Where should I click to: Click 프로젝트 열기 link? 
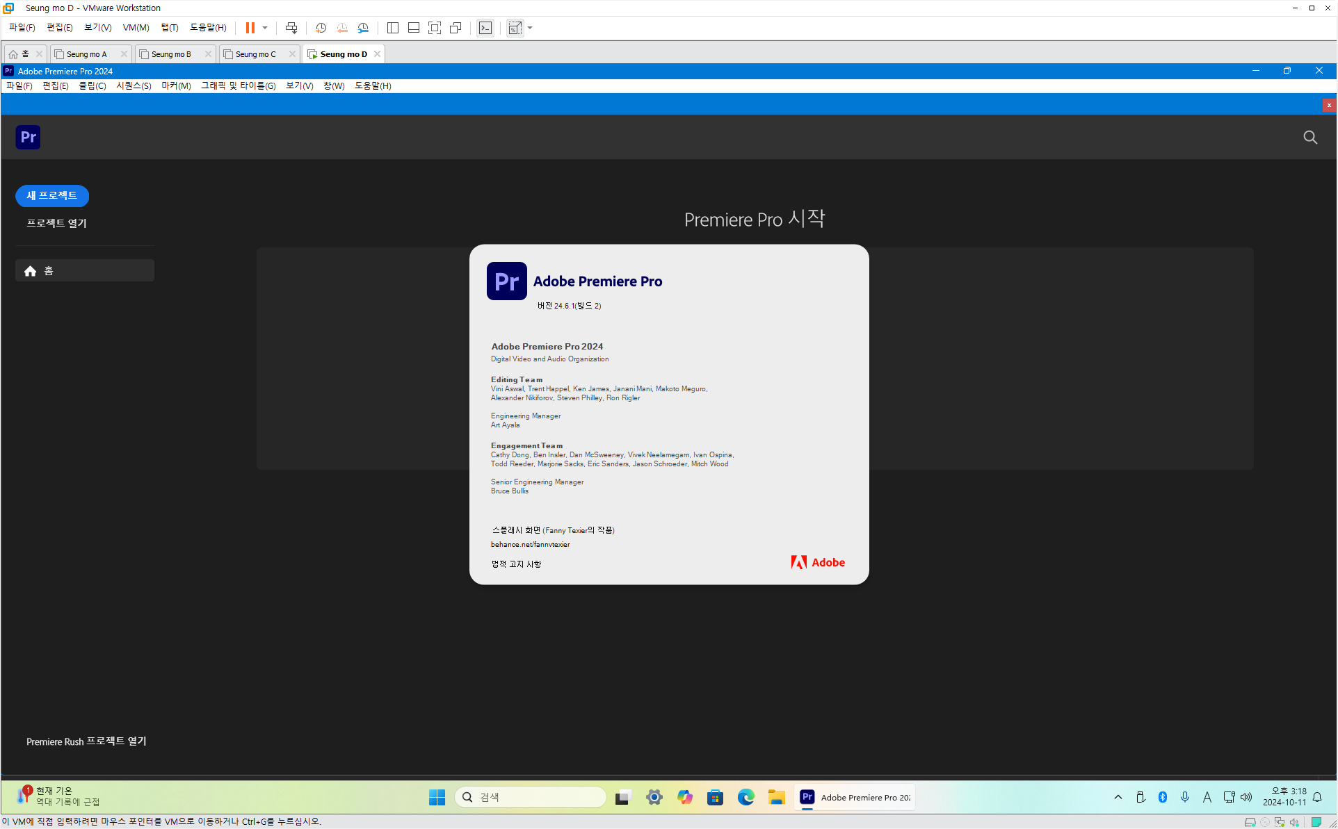click(x=56, y=223)
